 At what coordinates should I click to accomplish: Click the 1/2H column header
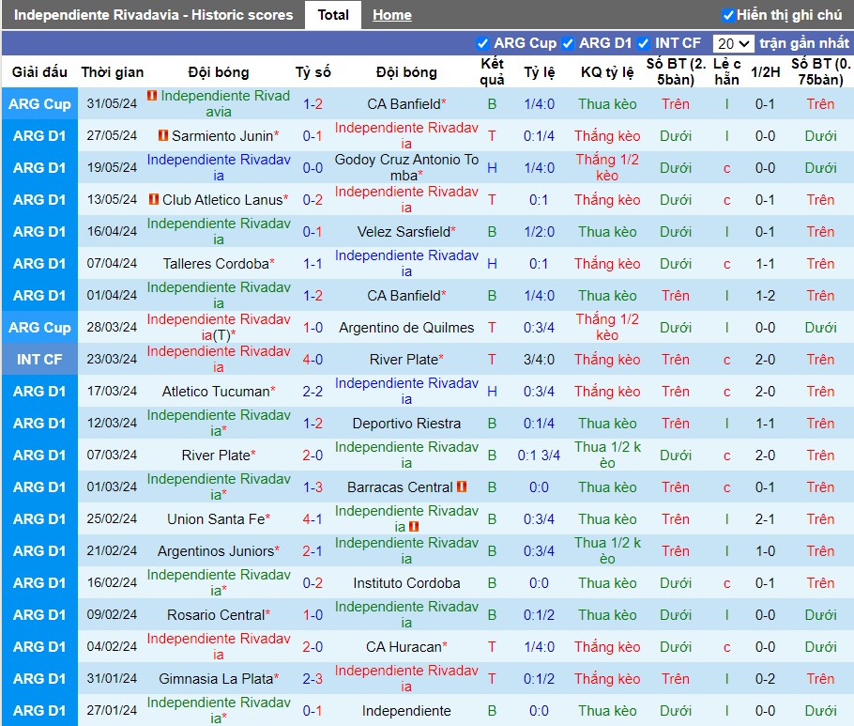765,72
